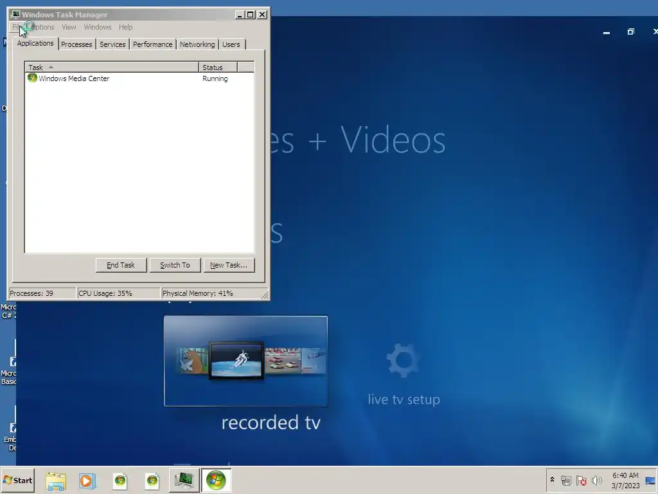
Task: Sort applications by the Task column header
Action: click(x=112, y=67)
